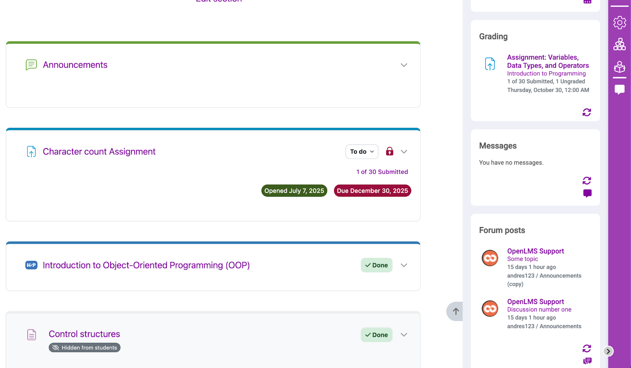This screenshot has height=368, width=631.
Task: Open messages via purple chat icon
Action: point(587,193)
